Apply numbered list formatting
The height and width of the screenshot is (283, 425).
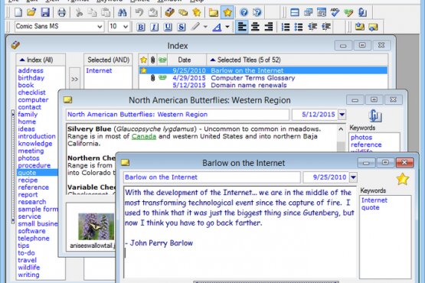[286, 27]
